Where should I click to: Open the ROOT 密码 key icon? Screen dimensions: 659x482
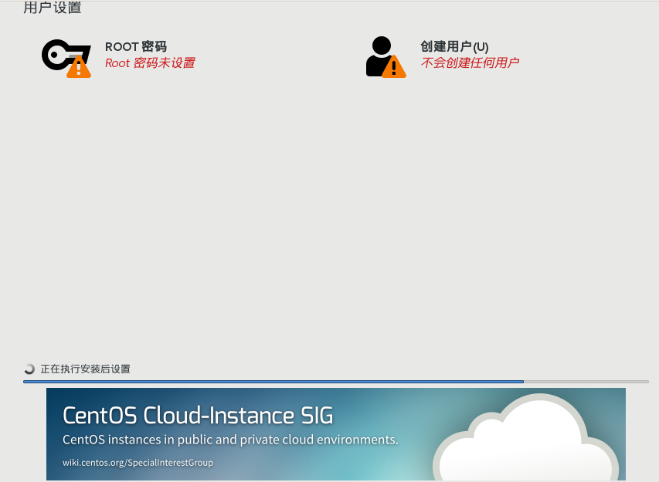(x=66, y=59)
